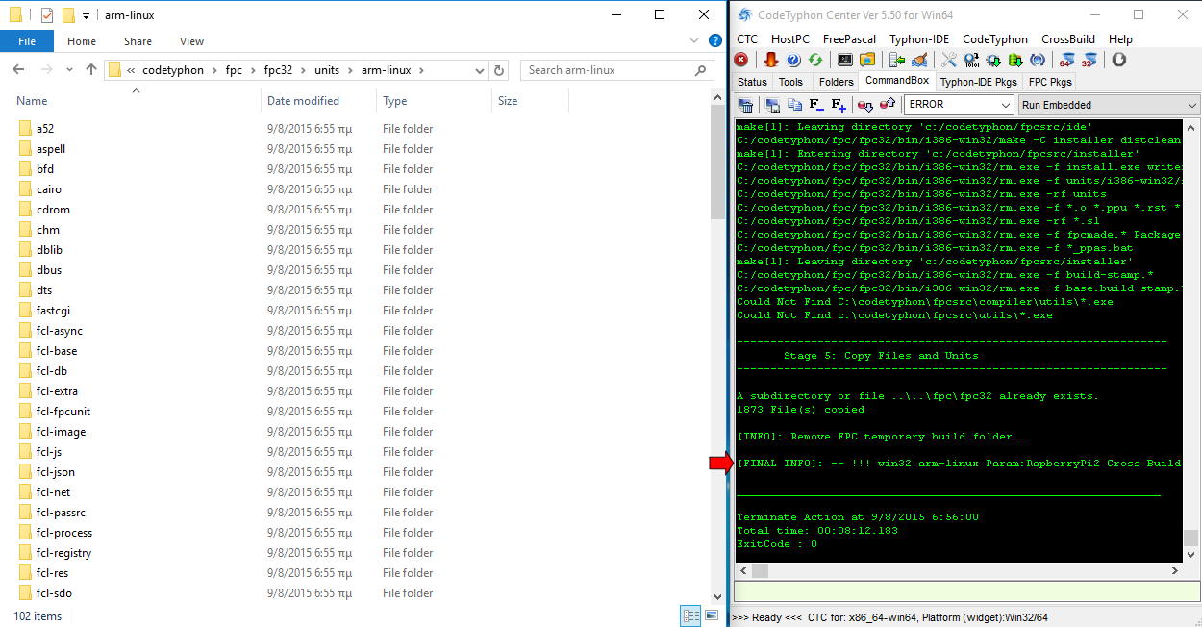Click the Typhoon 32-bit build icon
The height and width of the screenshot is (627, 1202).
tap(1089, 60)
